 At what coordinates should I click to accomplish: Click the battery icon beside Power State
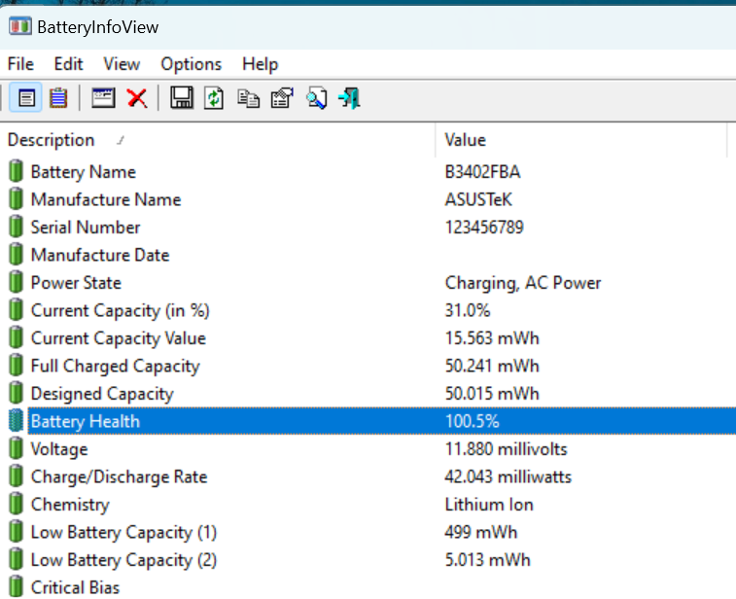tap(16, 282)
